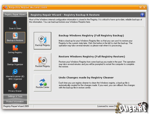Click the Startup Organizer label
The height and width of the screenshot is (114, 149).
tap(15, 64)
